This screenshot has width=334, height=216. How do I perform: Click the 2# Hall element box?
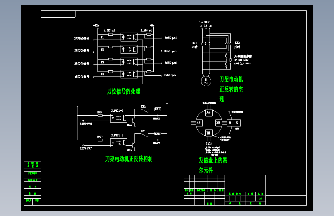tap(218, 123)
